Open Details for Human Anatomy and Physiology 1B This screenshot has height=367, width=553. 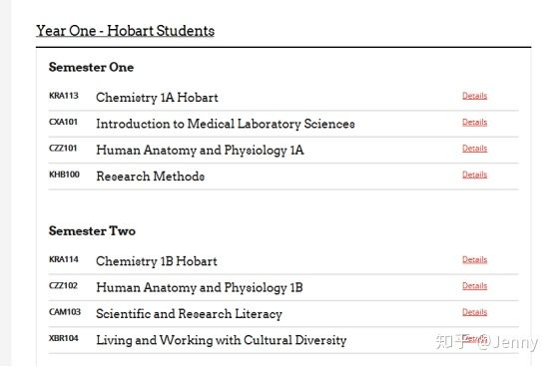coord(474,285)
